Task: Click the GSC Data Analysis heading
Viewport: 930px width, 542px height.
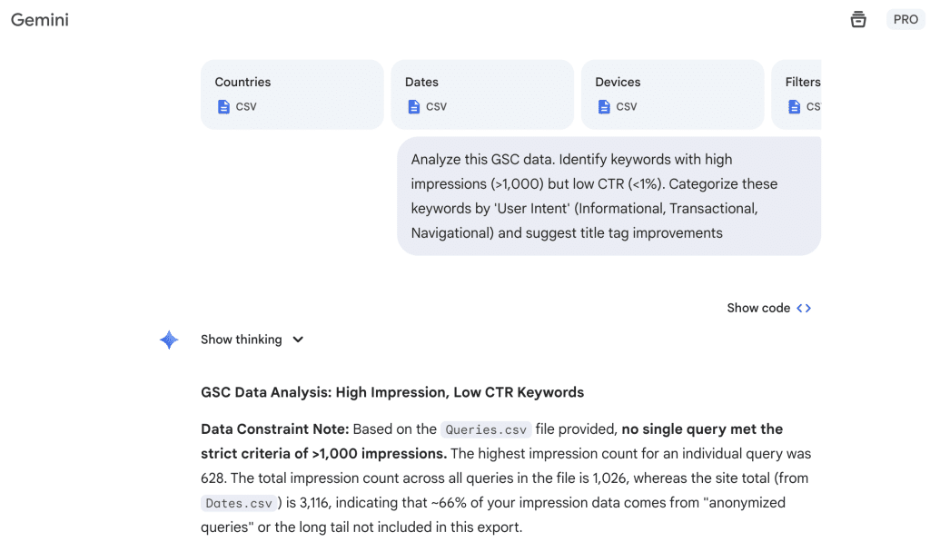Action: tap(391, 392)
